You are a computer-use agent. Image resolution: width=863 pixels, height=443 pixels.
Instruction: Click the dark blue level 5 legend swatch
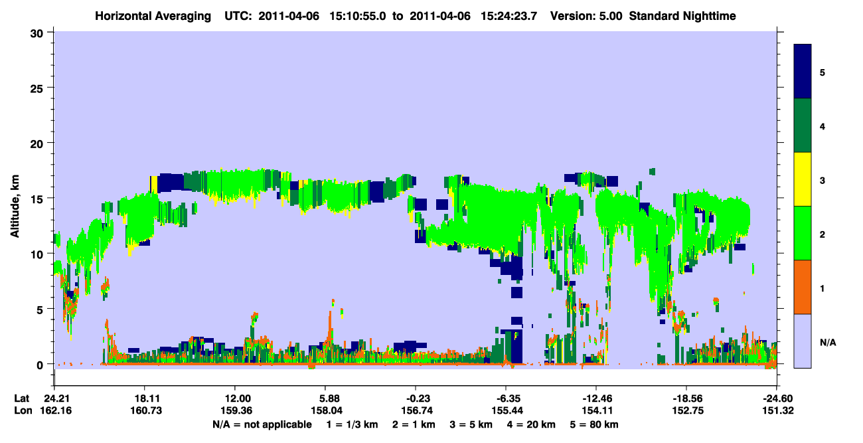(803, 72)
